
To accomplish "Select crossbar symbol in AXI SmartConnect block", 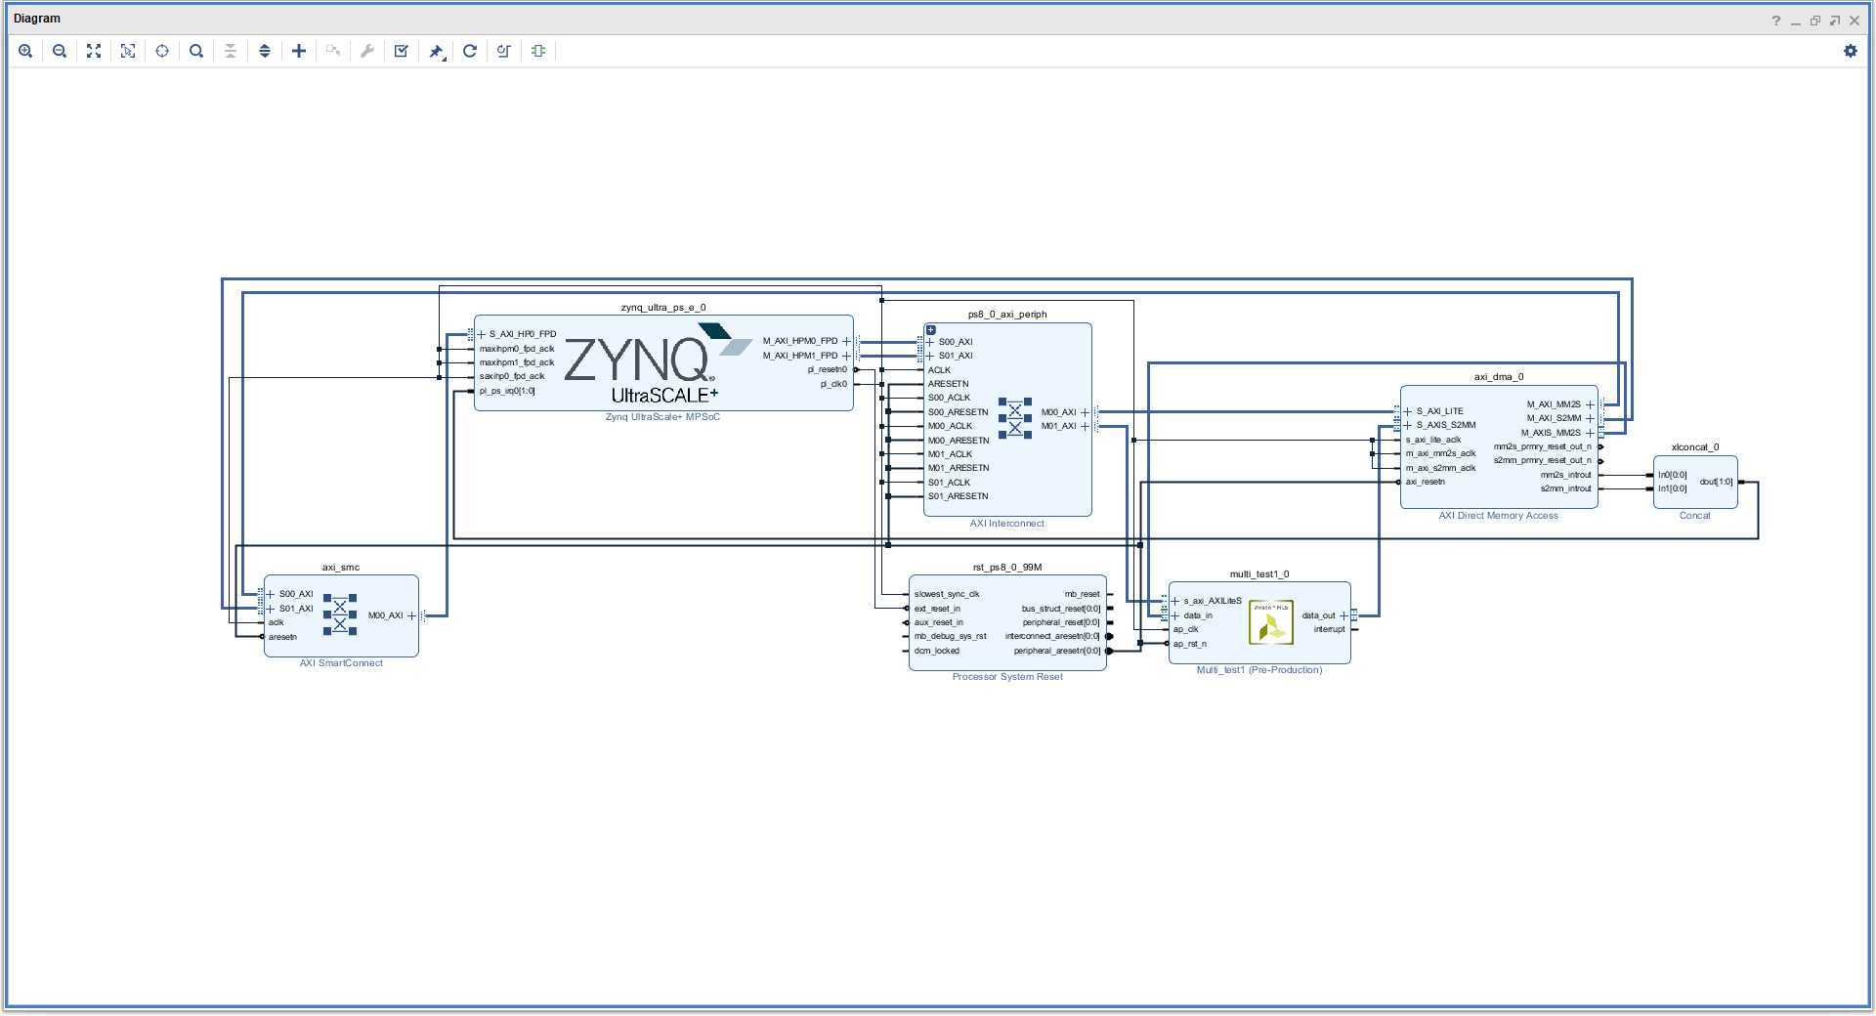I will tap(340, 614).
